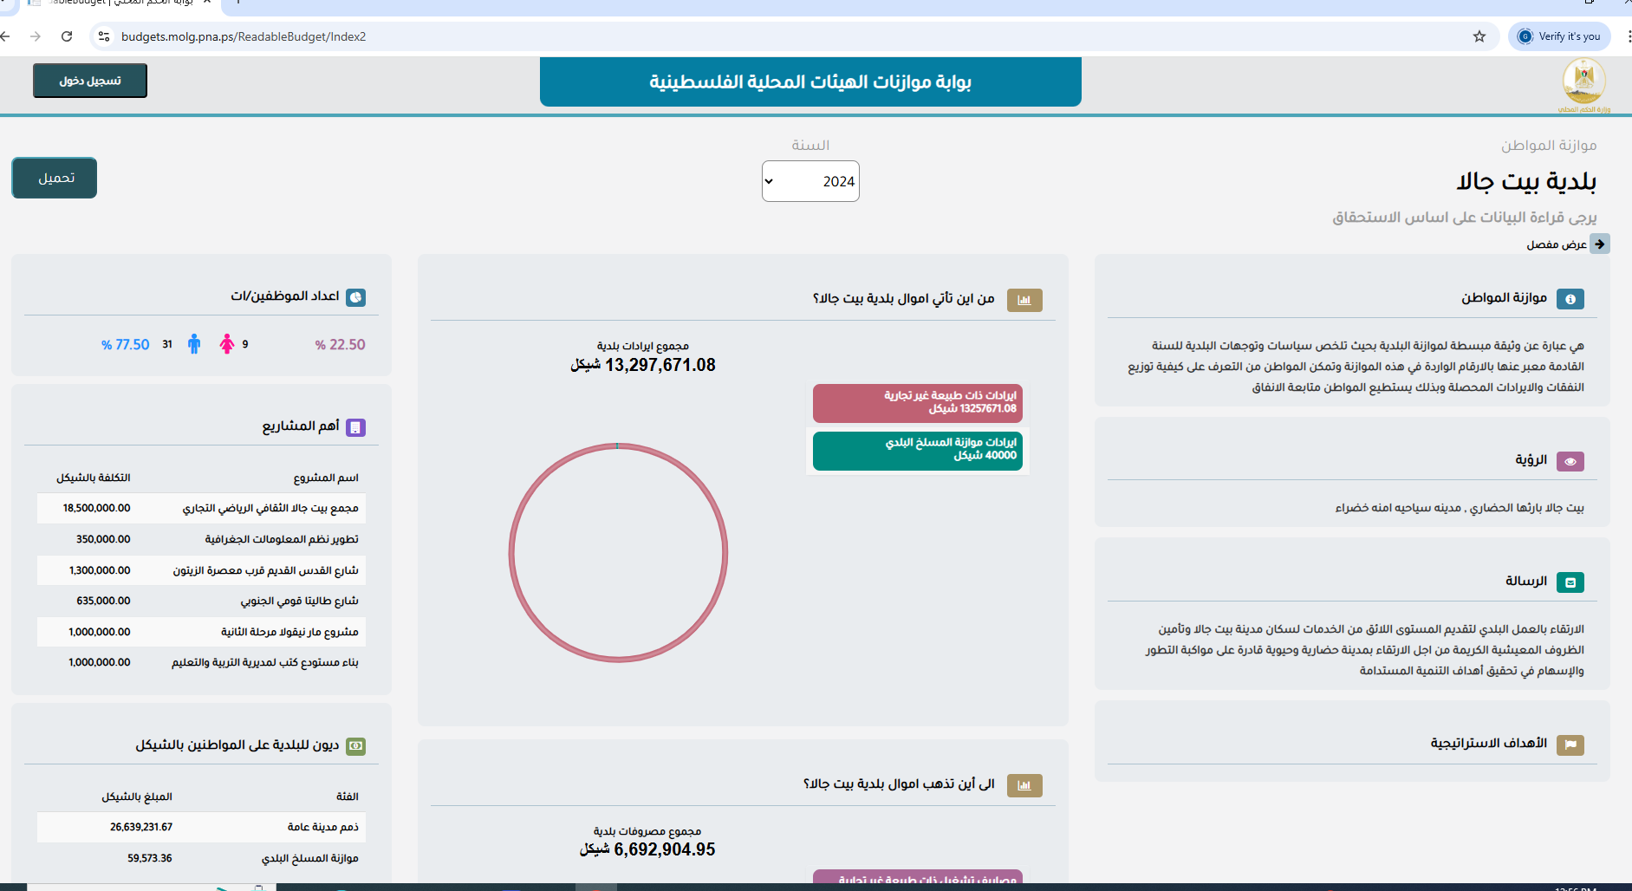The width and height of the screenshot is (1632, 891).
Task: Click the revenue chart icon beside من اين تأتي
Action: pos(1024,300)
